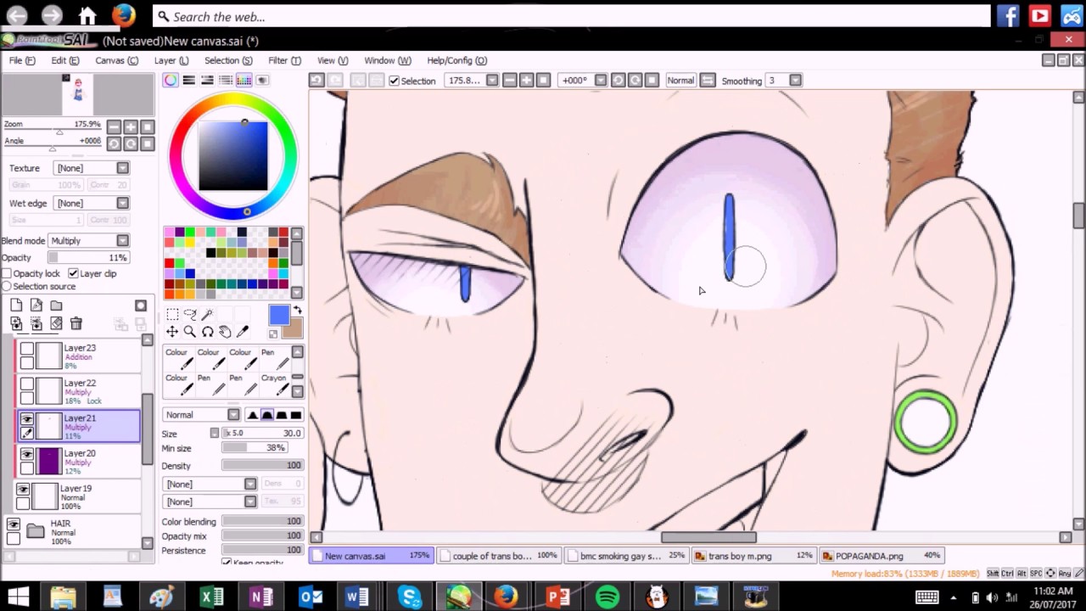1086x611 pixels.
Task: Show the scratchpad panel icon
Action: coord(262,80)
